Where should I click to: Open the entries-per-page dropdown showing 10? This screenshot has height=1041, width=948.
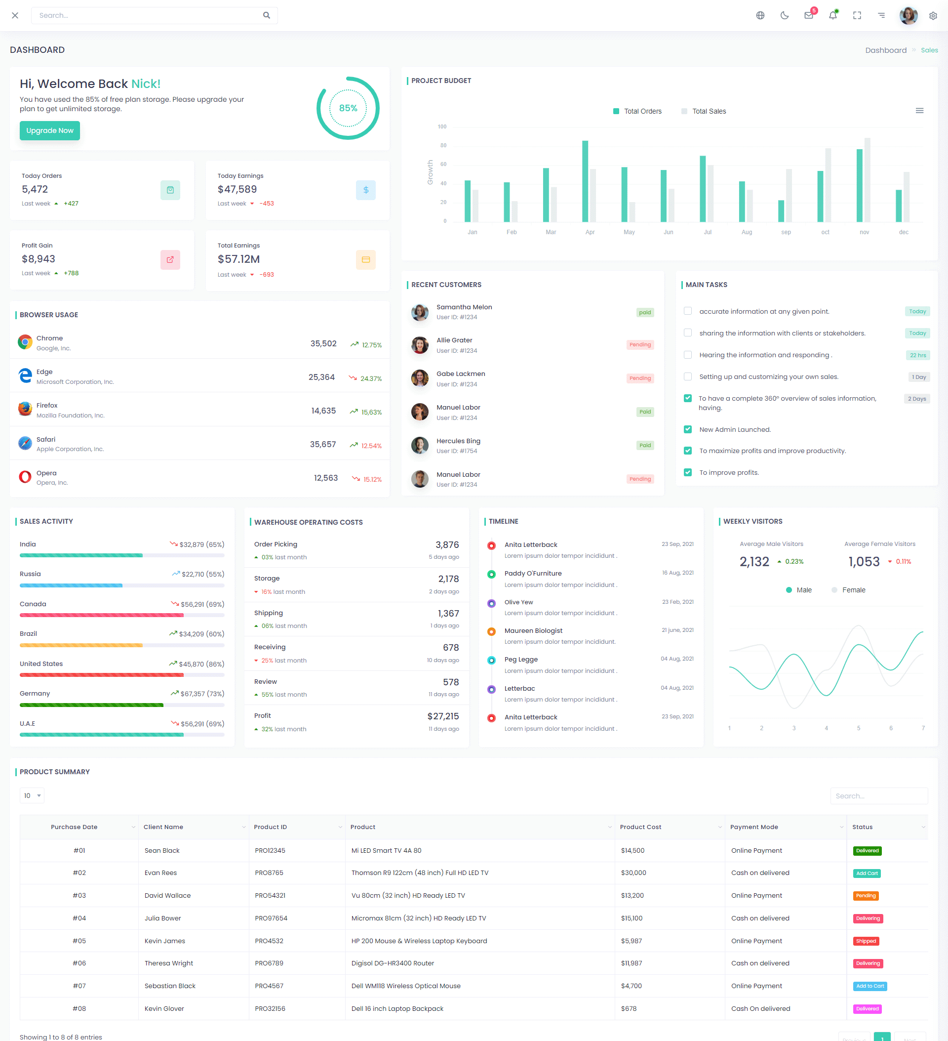pyautogui.click(x=32, y=795)
